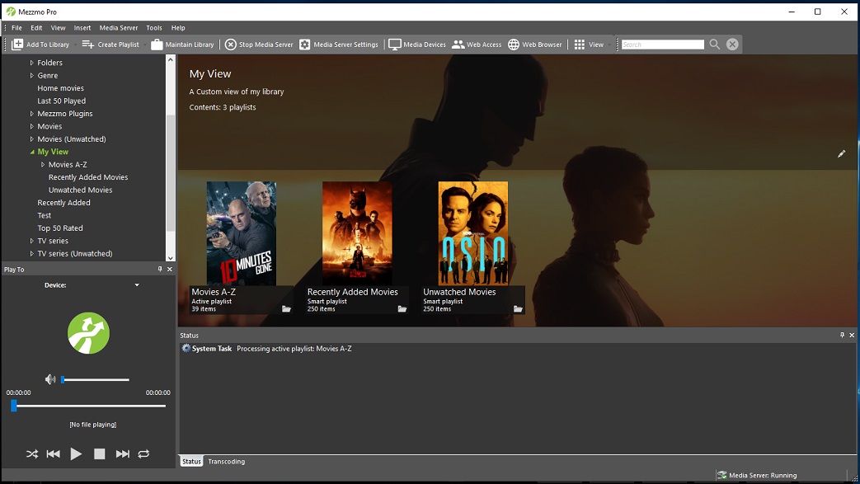The height and width of the screenshot is (484, 860).
Task: Click the Web Access people icon
Action: click(458, 45)
